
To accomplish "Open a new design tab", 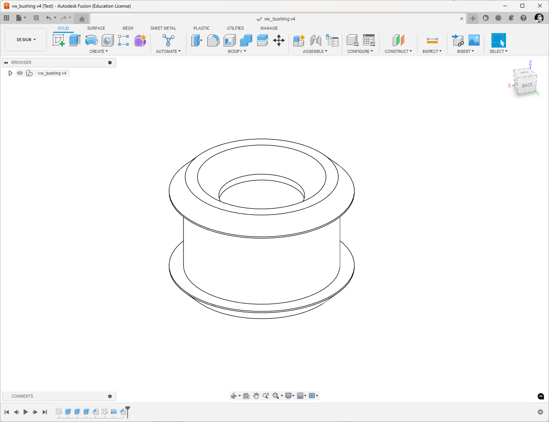I will 473,18.
